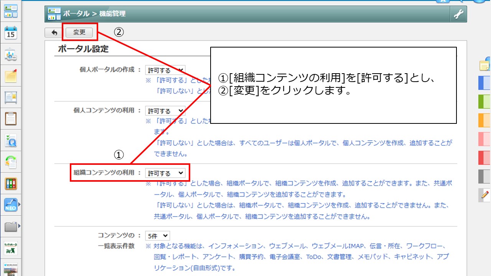Select the gray sticky note color
The image size is (491, 276).
[x=484, y=176]
